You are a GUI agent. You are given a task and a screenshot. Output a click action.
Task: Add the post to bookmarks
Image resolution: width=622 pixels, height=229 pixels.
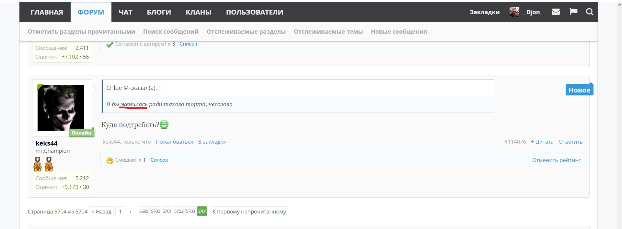212,142
